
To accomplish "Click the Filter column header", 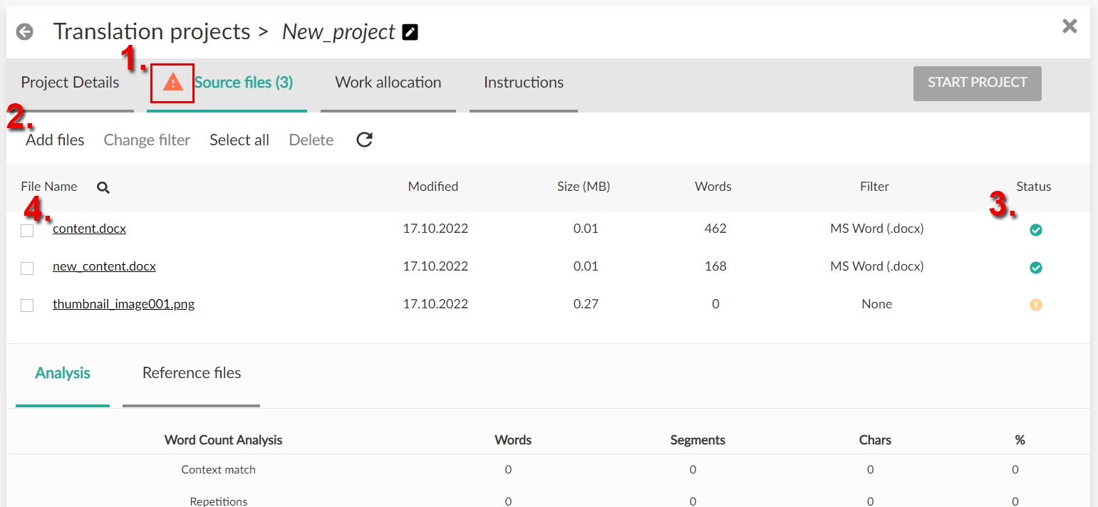I will point(874,187).
